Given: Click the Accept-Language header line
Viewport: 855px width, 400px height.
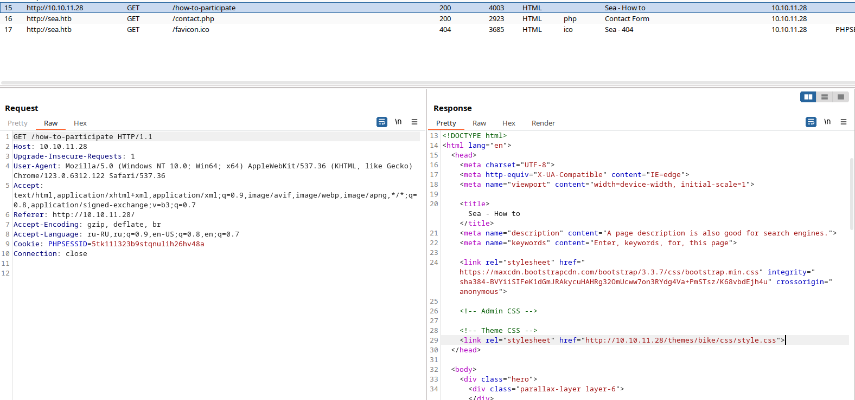Looking at the screenshot, I should (x=126, y=234).
